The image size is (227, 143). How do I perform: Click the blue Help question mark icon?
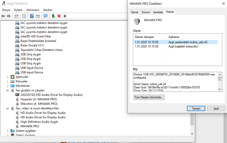click(x=32, y=16)
